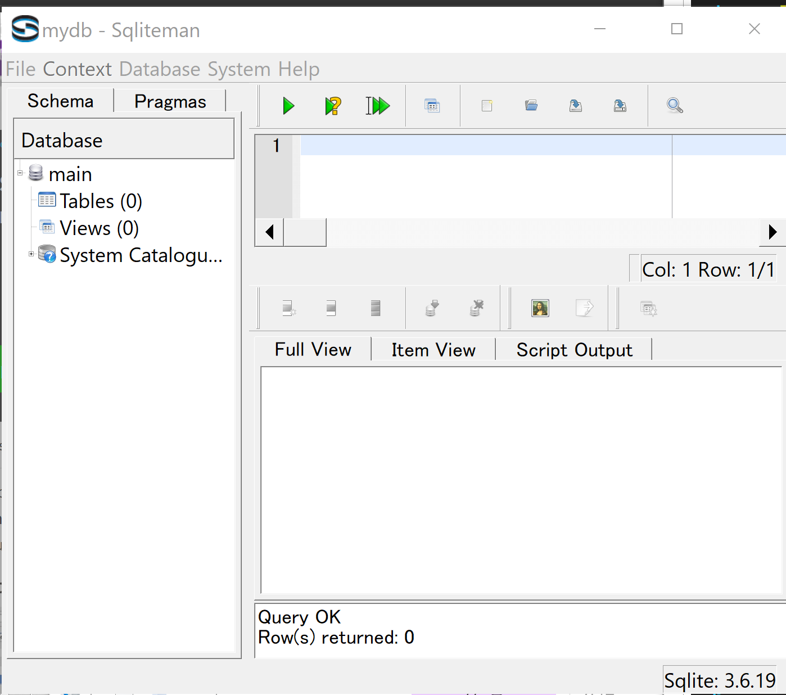The width and height of the screenshot is (786, 695).
Task: Open search with the magnifying glass icon
Action: 675,106
